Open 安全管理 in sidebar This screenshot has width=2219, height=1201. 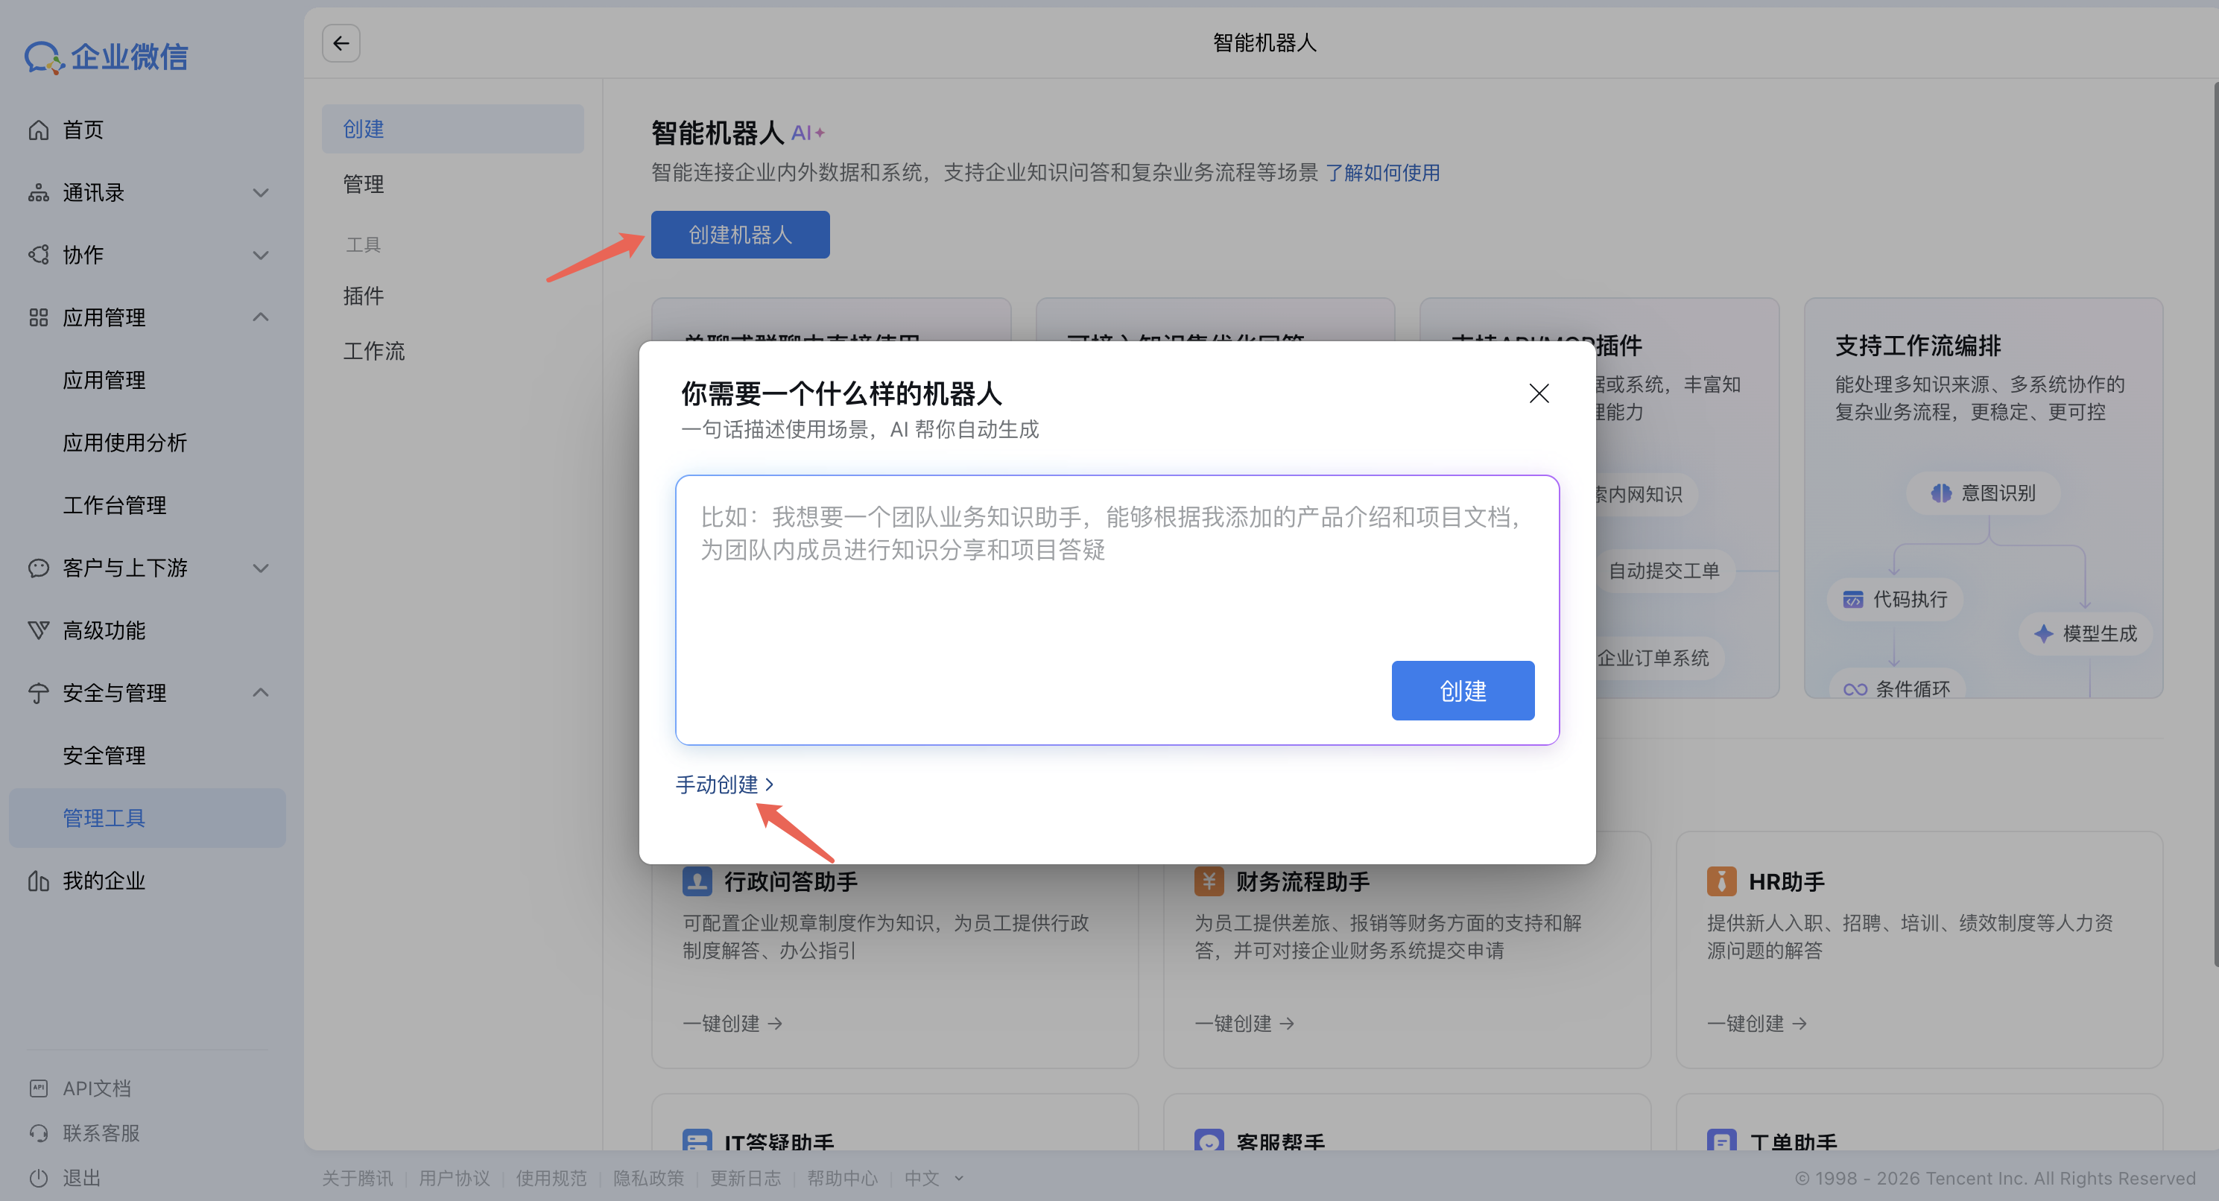tap(104, 755)
